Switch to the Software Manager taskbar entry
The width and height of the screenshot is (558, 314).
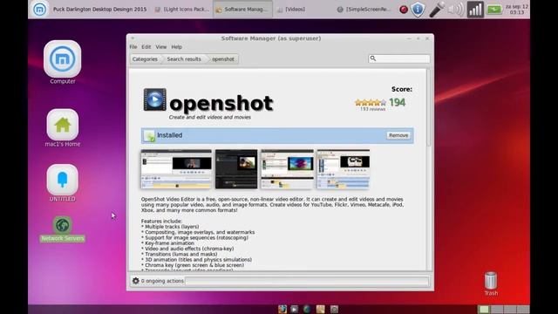tap(242, 10)
